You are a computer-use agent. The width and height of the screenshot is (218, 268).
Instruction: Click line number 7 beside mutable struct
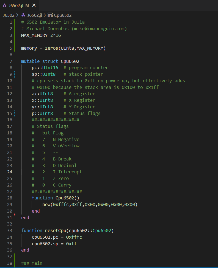(x=11, y=61)
